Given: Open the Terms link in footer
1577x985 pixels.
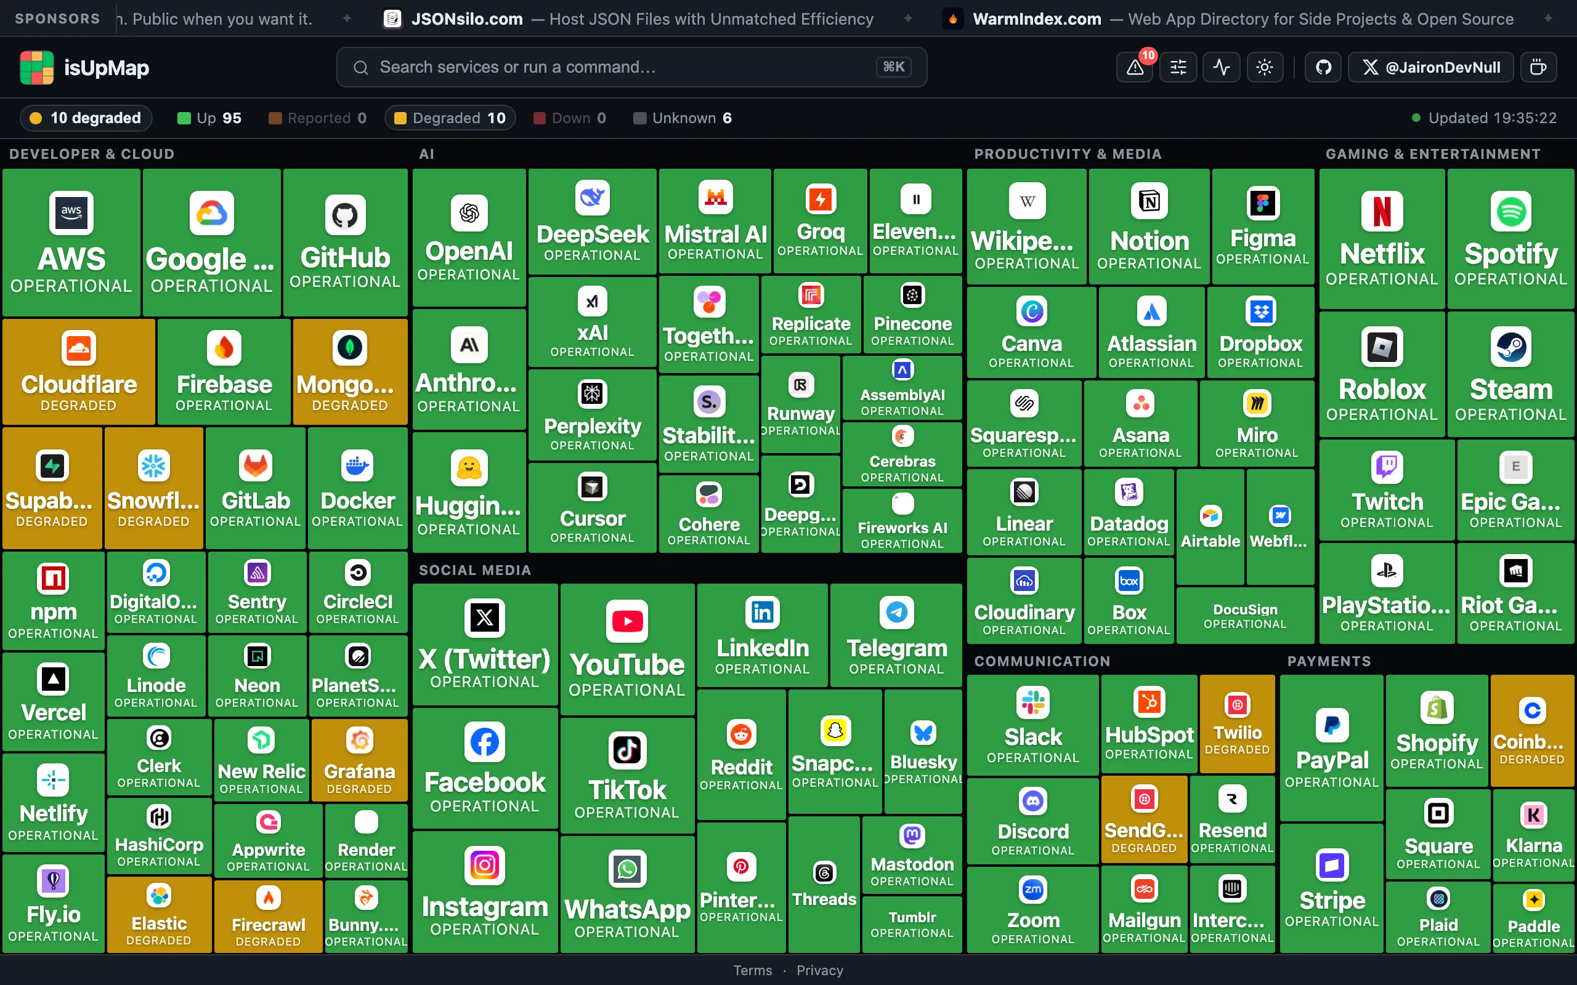Looking at the screenshot, I should click(x=753, y=970).
